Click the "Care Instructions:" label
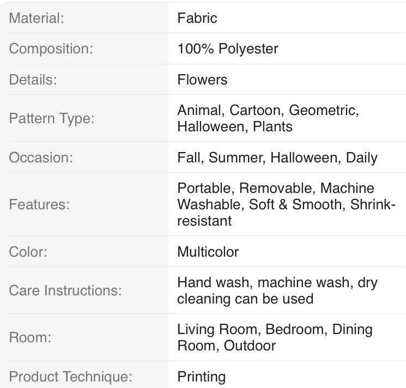The image size is (406, 388). [x=65, y=290]
